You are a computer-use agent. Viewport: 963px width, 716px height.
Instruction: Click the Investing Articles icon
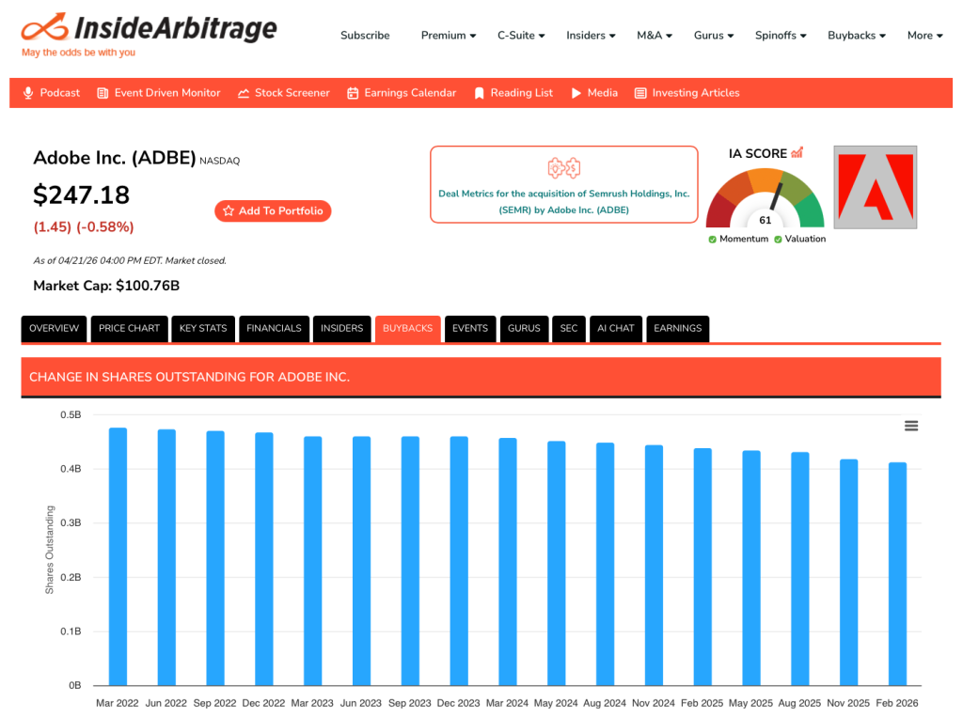(640, 93)
